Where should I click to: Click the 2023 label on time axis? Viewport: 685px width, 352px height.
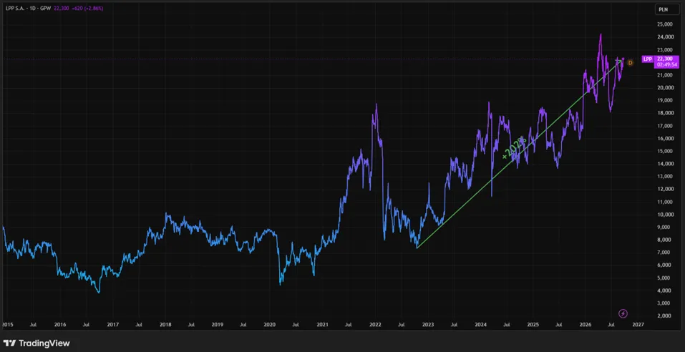click(x=428, y=325)
